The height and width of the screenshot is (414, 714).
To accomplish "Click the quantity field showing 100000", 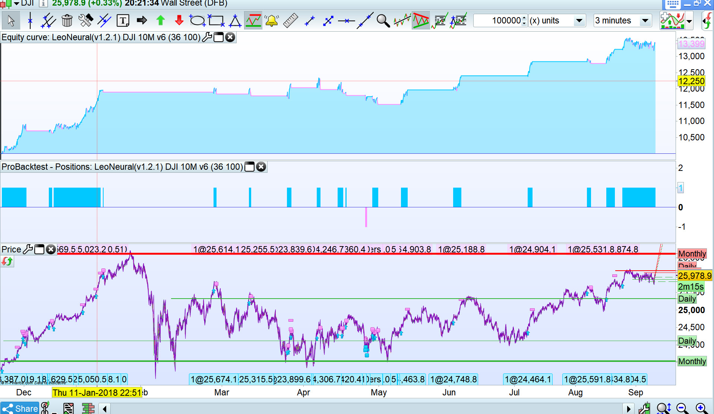I will click(497, 20).
